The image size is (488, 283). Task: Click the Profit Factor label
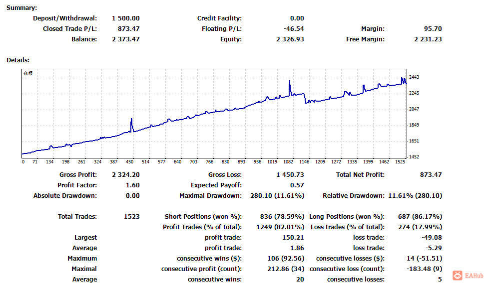point(77,185)
